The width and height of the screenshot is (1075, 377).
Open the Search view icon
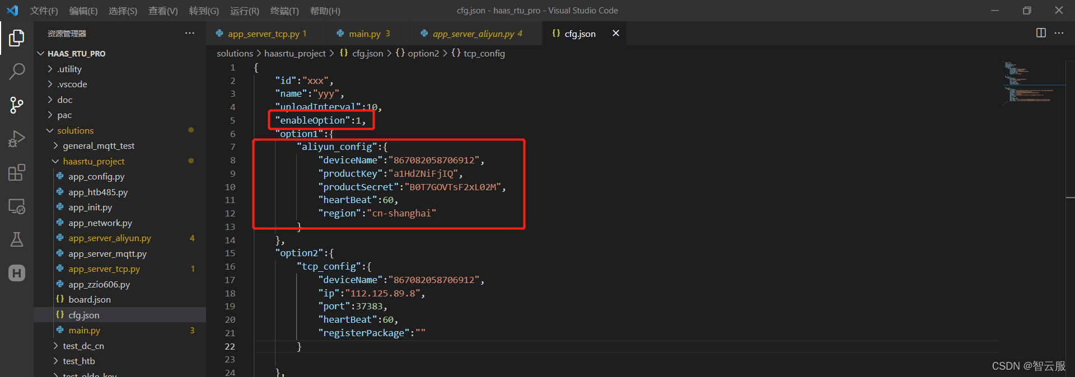[x=17, y=71]
